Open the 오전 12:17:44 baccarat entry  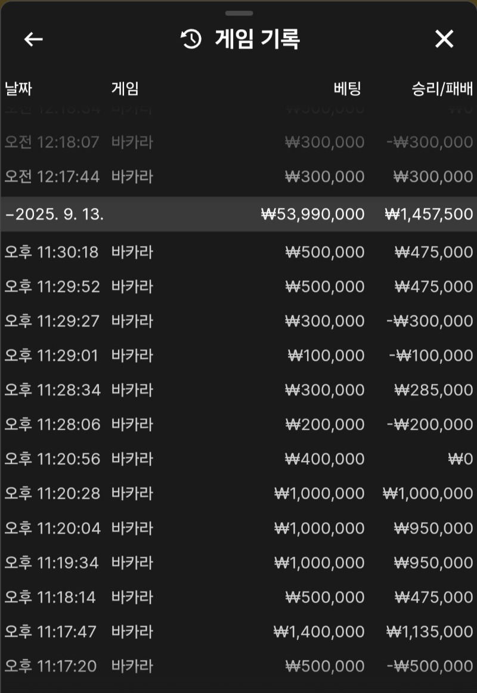pos(238,177)
